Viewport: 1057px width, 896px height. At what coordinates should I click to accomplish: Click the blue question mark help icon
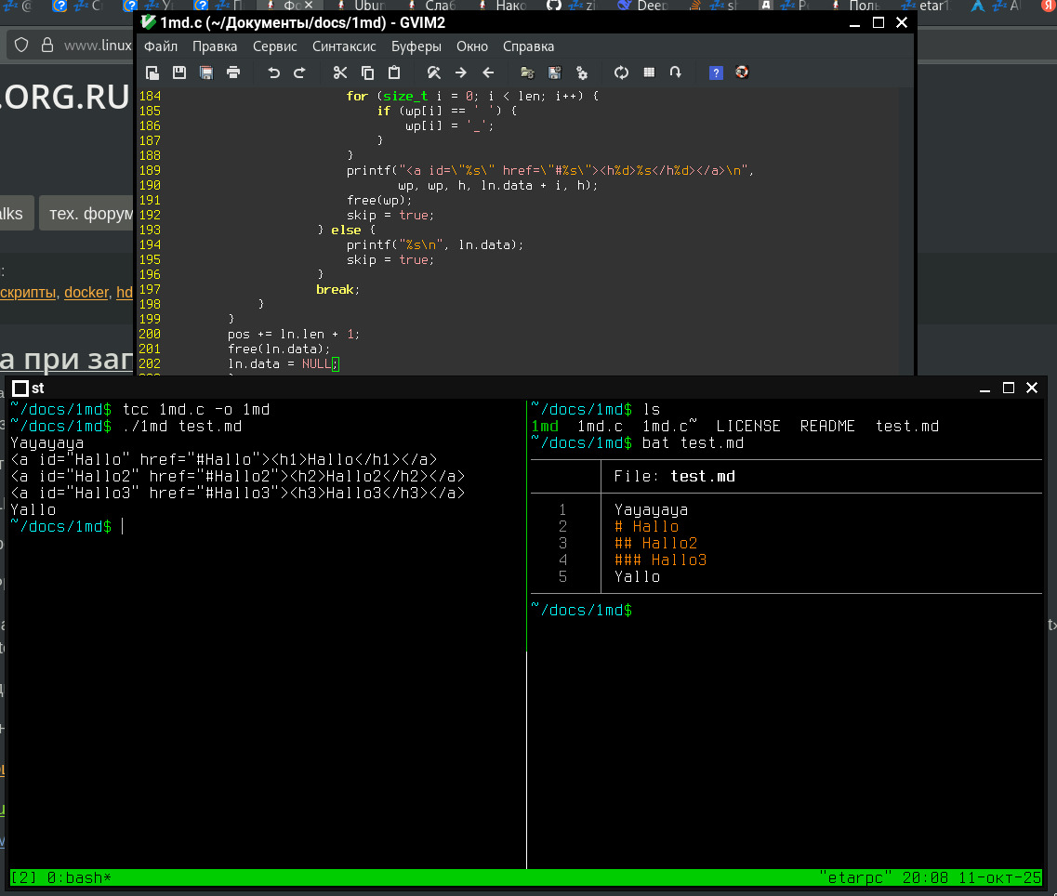(716, 72)
